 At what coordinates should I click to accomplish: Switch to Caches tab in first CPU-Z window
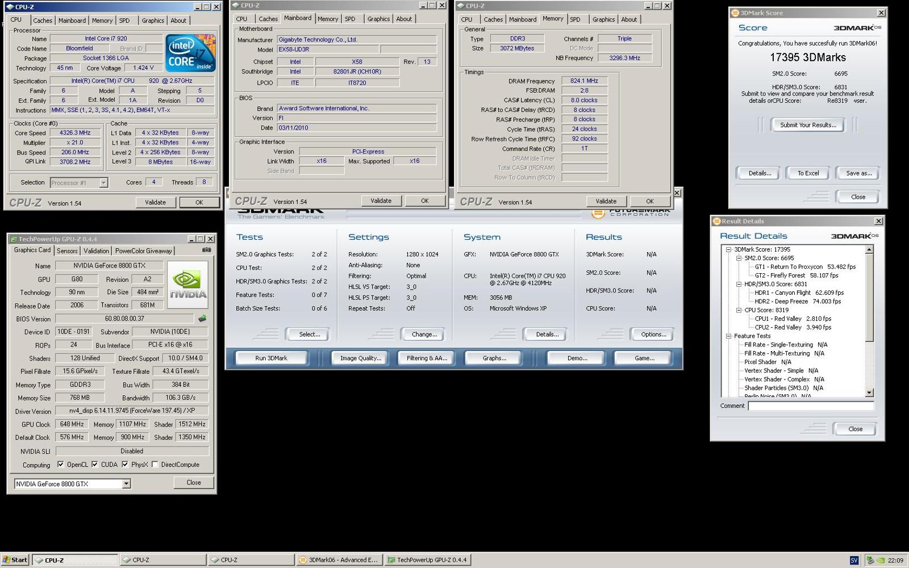coord(43,20)
